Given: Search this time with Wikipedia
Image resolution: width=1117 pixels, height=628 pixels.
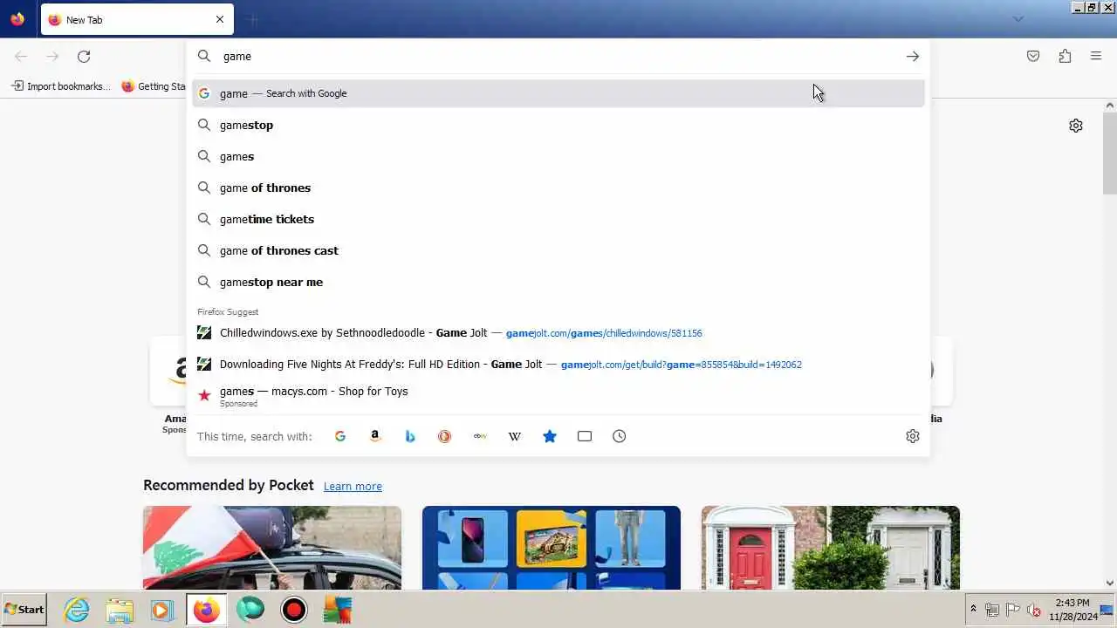Looking at the screenshot, I should (515, 436).
